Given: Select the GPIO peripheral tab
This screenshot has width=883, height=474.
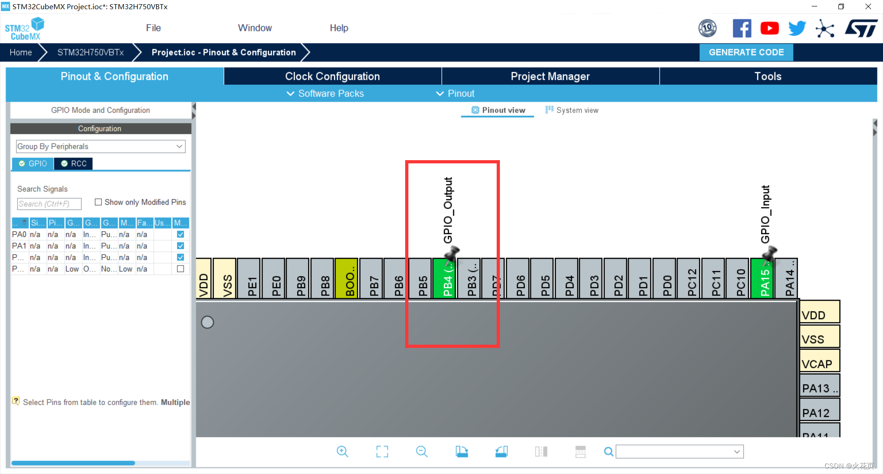Looking at the screenshot, I should coord(33,163).
